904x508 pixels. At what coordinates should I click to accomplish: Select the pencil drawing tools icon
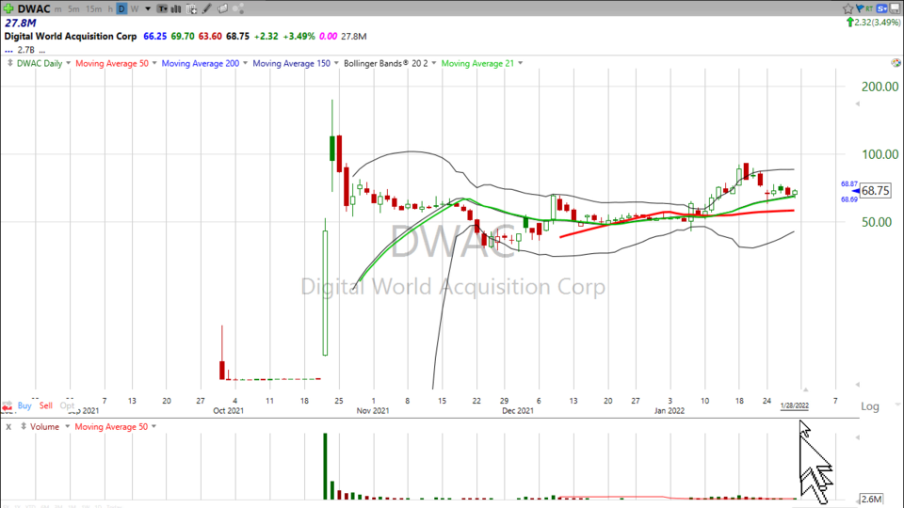(x=207, y=8)
